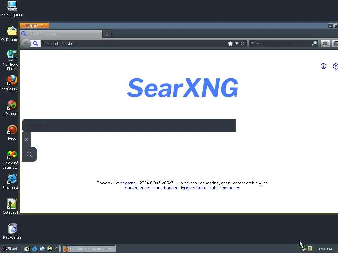The image size is (338, 253).
Task: Minimize the Firefox window
Action: click(x=330, y=26)
